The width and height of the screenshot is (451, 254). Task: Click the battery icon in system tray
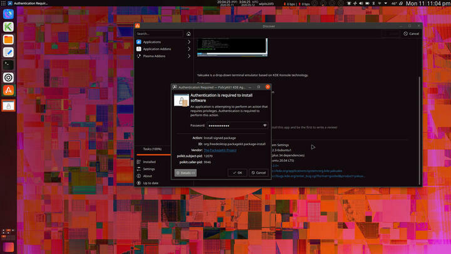tap(367, 4)
